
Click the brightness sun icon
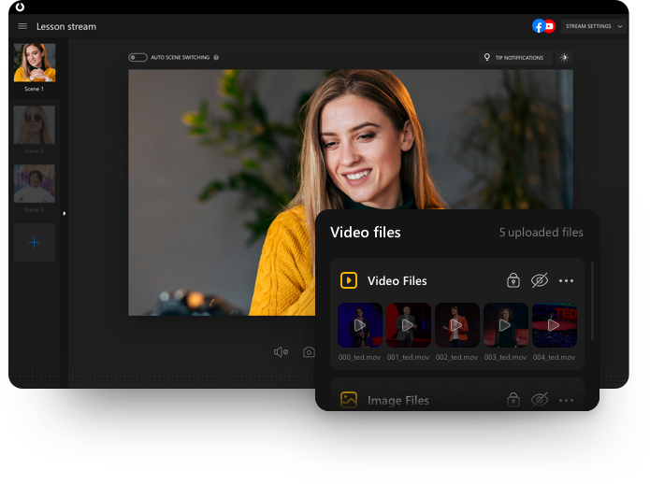[x=564, y=58]
